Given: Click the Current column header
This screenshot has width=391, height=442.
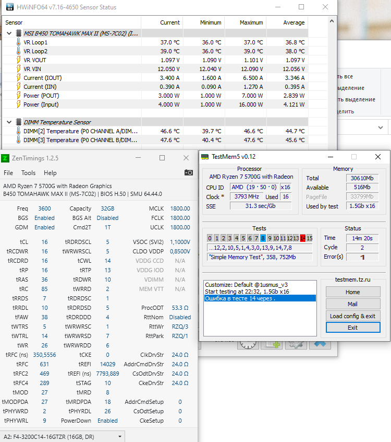Looking at the screenshot, I should (162, 22).
